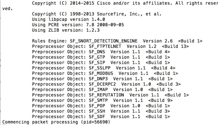Click the SF_SSH preprocessor entry

coord(101,112)
